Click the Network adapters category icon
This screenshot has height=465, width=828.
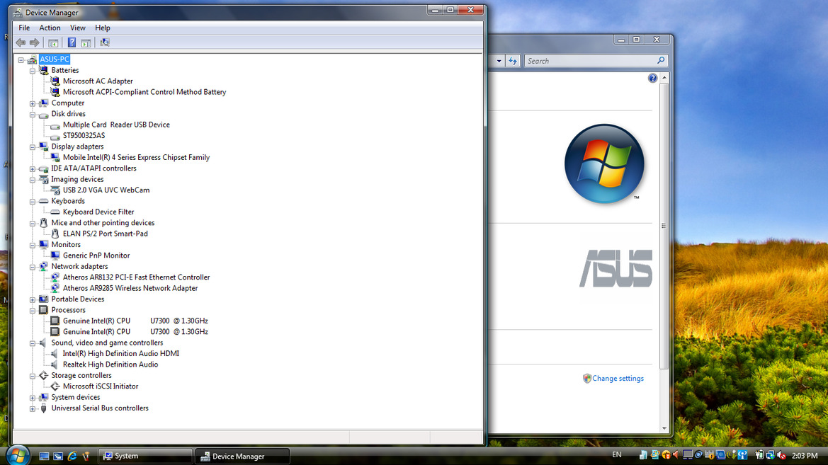tap(44, 267)
